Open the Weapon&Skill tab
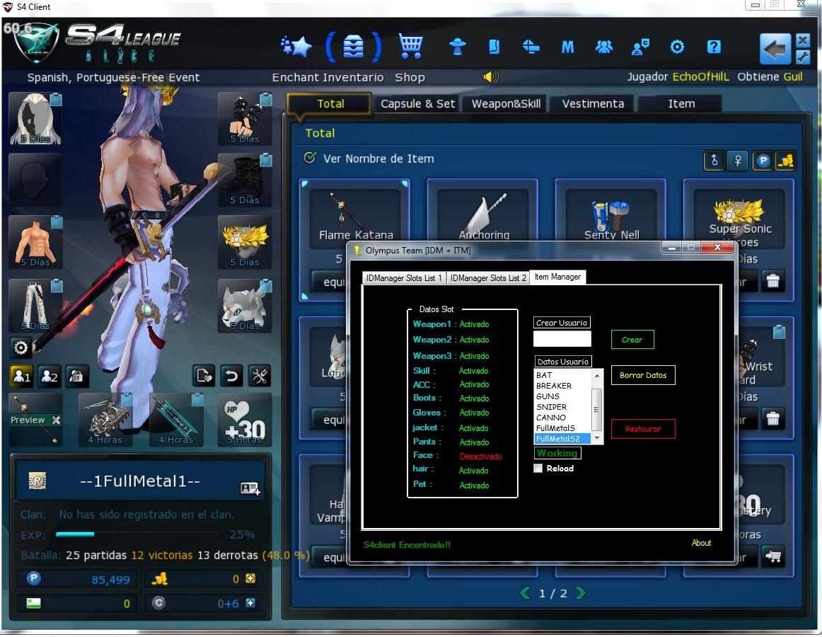 pyautogui.click(x=506, y=104)
